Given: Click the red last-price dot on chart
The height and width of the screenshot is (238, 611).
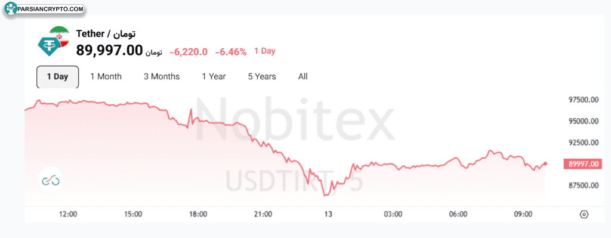Looking at the screenshot, I should point(545,163).
